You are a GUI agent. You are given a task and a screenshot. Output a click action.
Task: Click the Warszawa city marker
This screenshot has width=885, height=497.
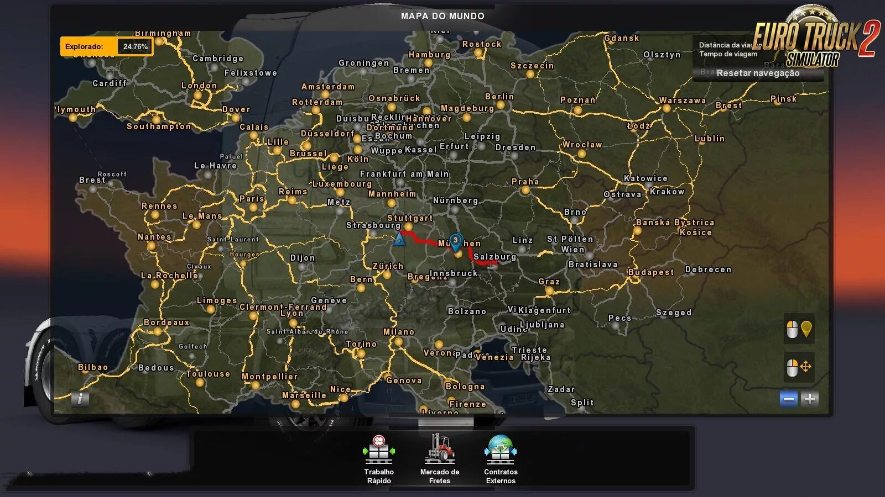click(667, 109)
